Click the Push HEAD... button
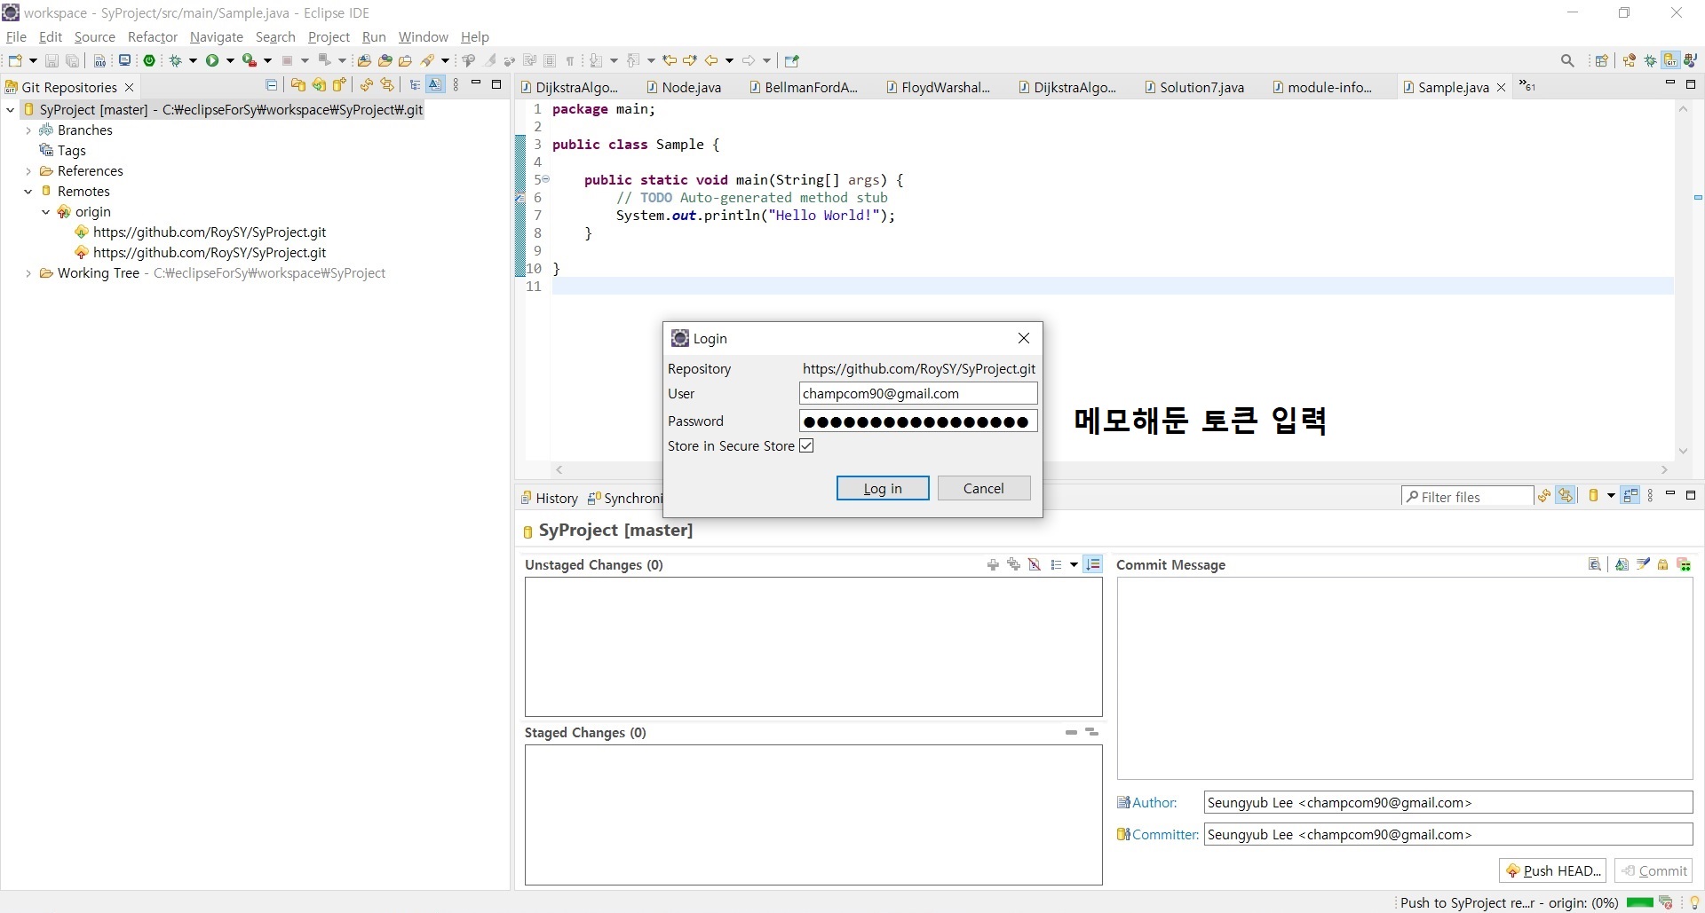Image resolution: width=1705 pixels, height=913 pixels. point(1553,870)
